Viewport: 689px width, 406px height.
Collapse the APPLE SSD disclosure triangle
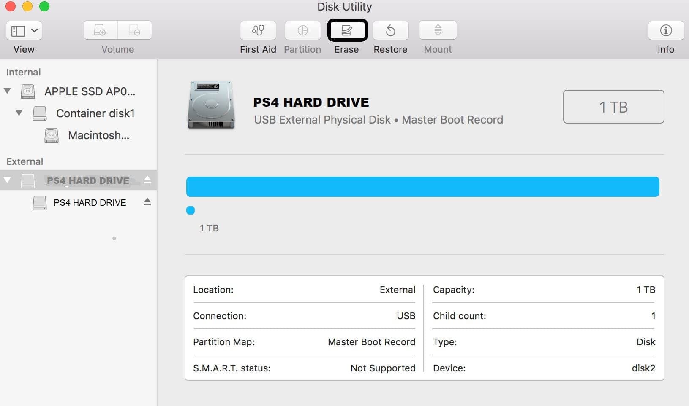tap(7, 91)
